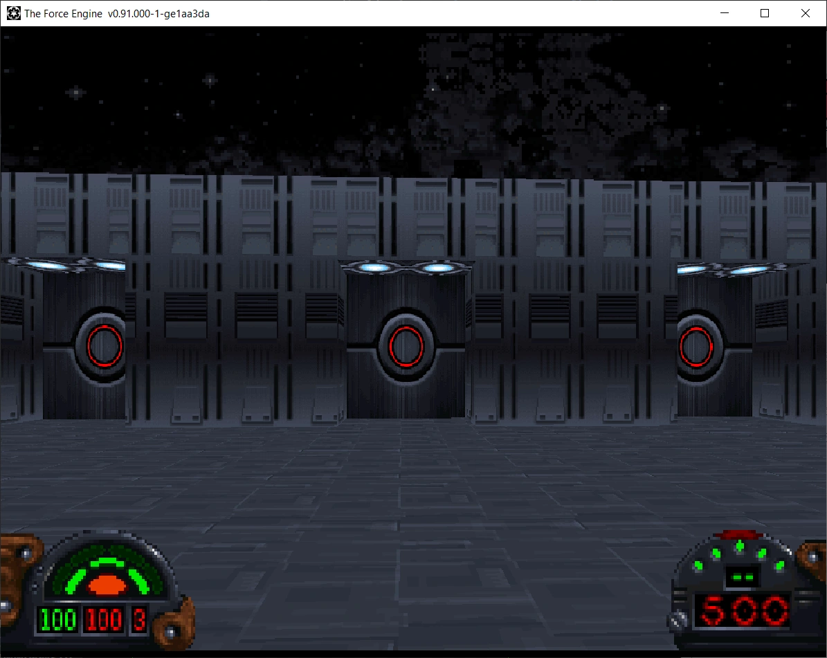Click the lives counter showing 3
827x658 pixels.
(x=139, y=619)
